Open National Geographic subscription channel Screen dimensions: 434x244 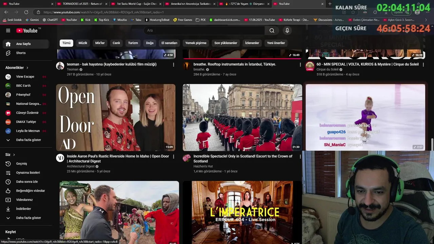pos(26,104)
